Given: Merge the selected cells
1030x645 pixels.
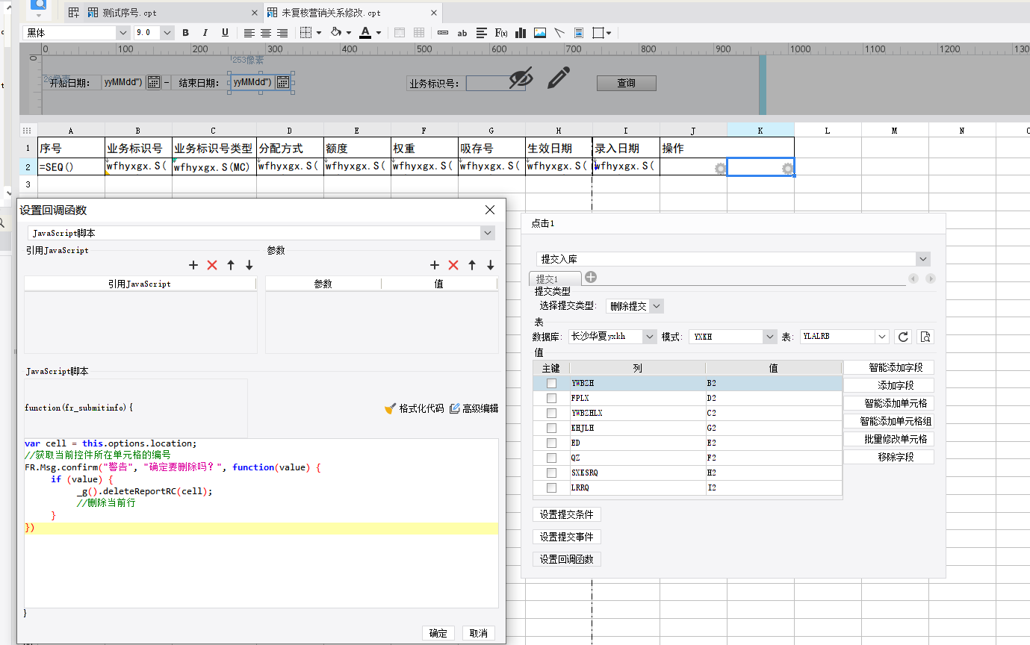Looking at the screenshot, I should (x=400, y=33).
